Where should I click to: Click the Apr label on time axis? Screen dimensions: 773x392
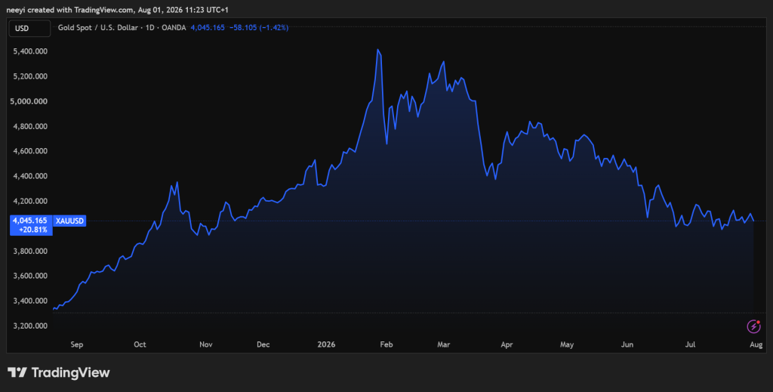coord(507,344)
